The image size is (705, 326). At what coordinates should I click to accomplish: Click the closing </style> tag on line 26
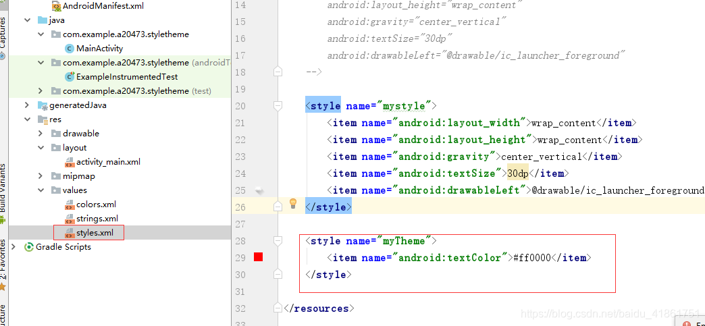(328, 207)
